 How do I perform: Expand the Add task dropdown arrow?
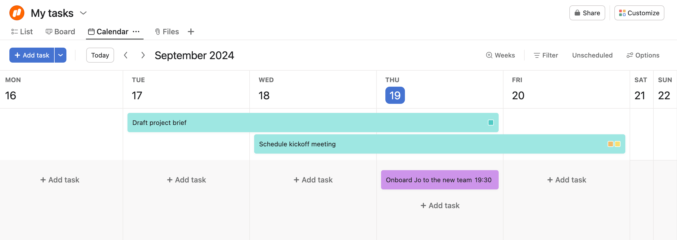(x=61, y=55)
